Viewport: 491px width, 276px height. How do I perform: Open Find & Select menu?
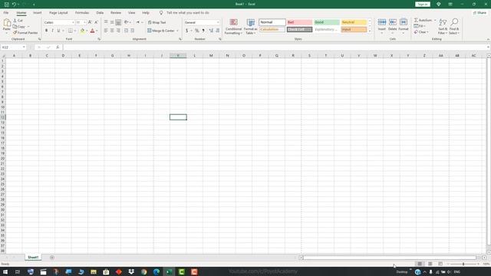[454, 27]
